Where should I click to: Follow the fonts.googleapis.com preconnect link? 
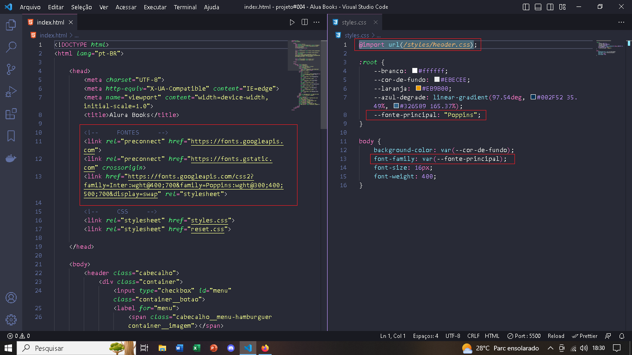click(x=237, y=141)
